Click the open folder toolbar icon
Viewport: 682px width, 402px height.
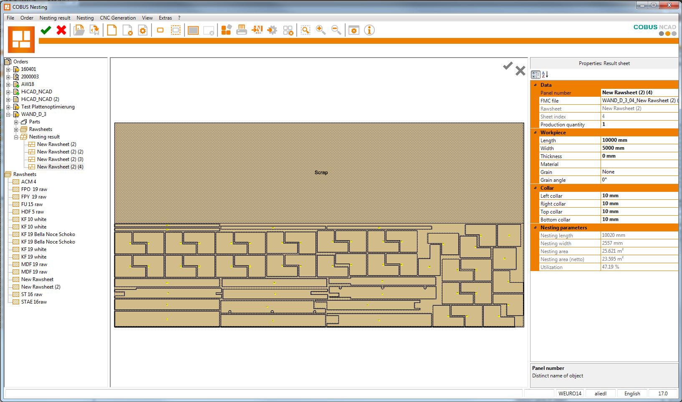[79, 30]
